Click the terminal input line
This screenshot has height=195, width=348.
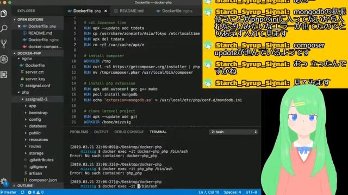click(x=119, y=186)
